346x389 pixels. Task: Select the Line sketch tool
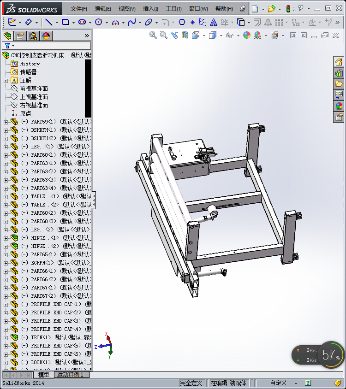pos(48,22)
